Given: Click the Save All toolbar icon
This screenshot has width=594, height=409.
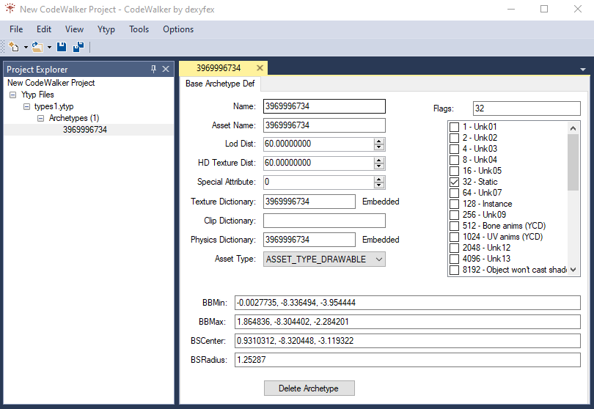Looking at the screenshot, I should (78, 47).
